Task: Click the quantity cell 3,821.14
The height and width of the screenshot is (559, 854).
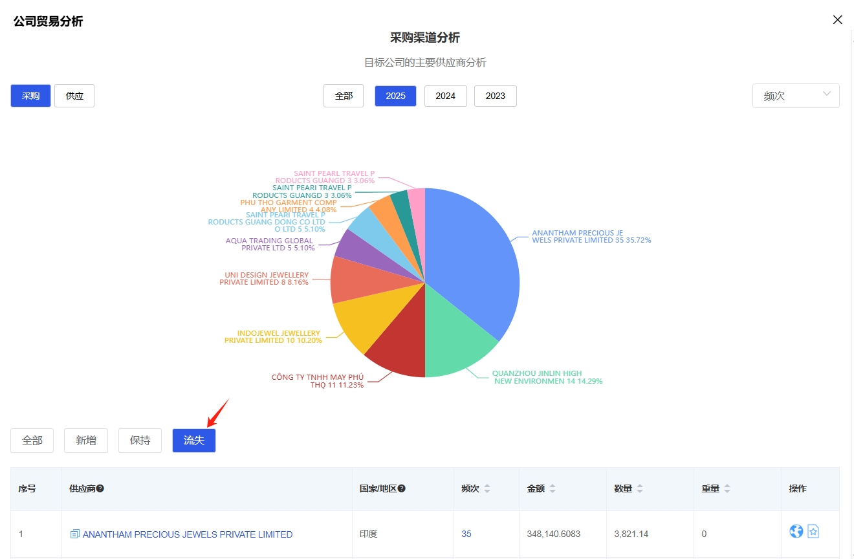Action: [631, 534]
